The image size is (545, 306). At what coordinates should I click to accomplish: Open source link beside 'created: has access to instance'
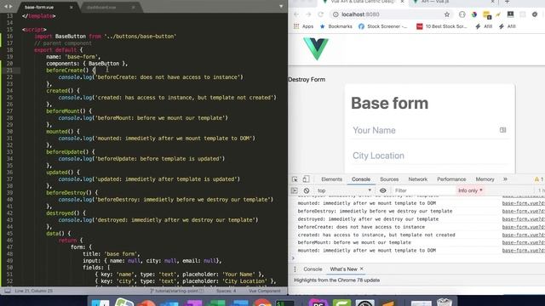click(x=524, y=235)
